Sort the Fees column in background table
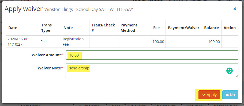This screenshot has height=106, width=244. pos(126,105)
